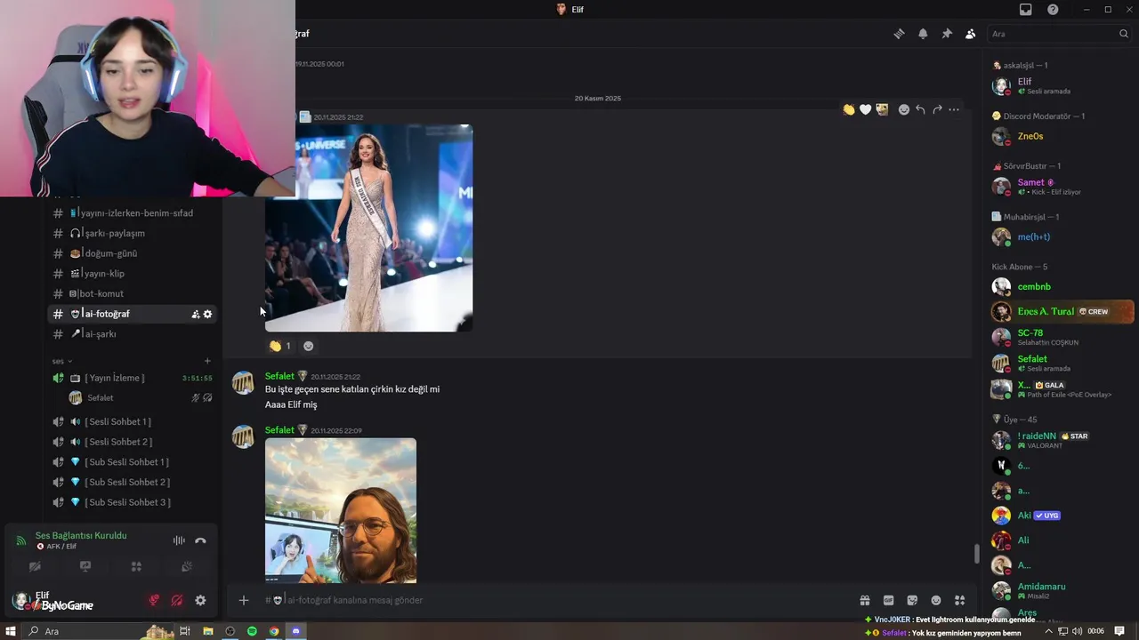Open the GIF picker
The height and width of the screenshot is (640, 1139).
click(x=888, y=600)
